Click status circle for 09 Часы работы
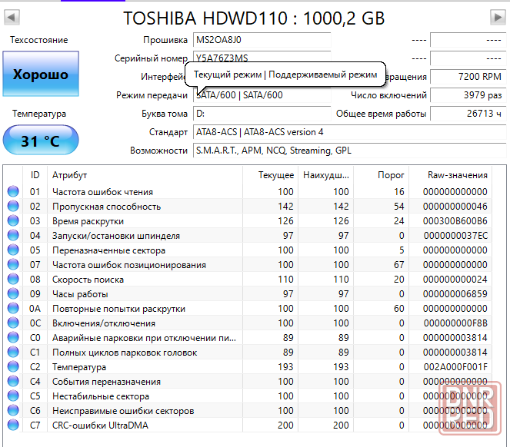 point(13,294)
